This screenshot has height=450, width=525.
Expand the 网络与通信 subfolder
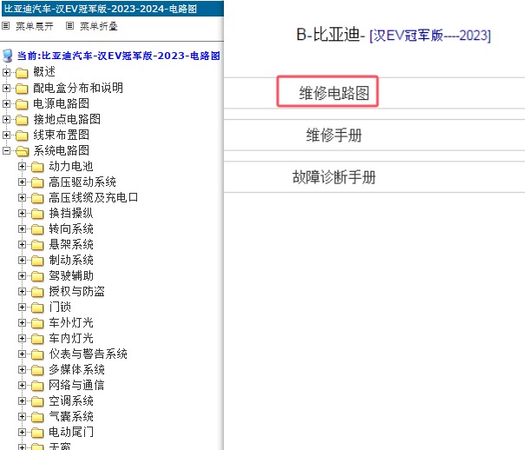[x=22, y=385]
